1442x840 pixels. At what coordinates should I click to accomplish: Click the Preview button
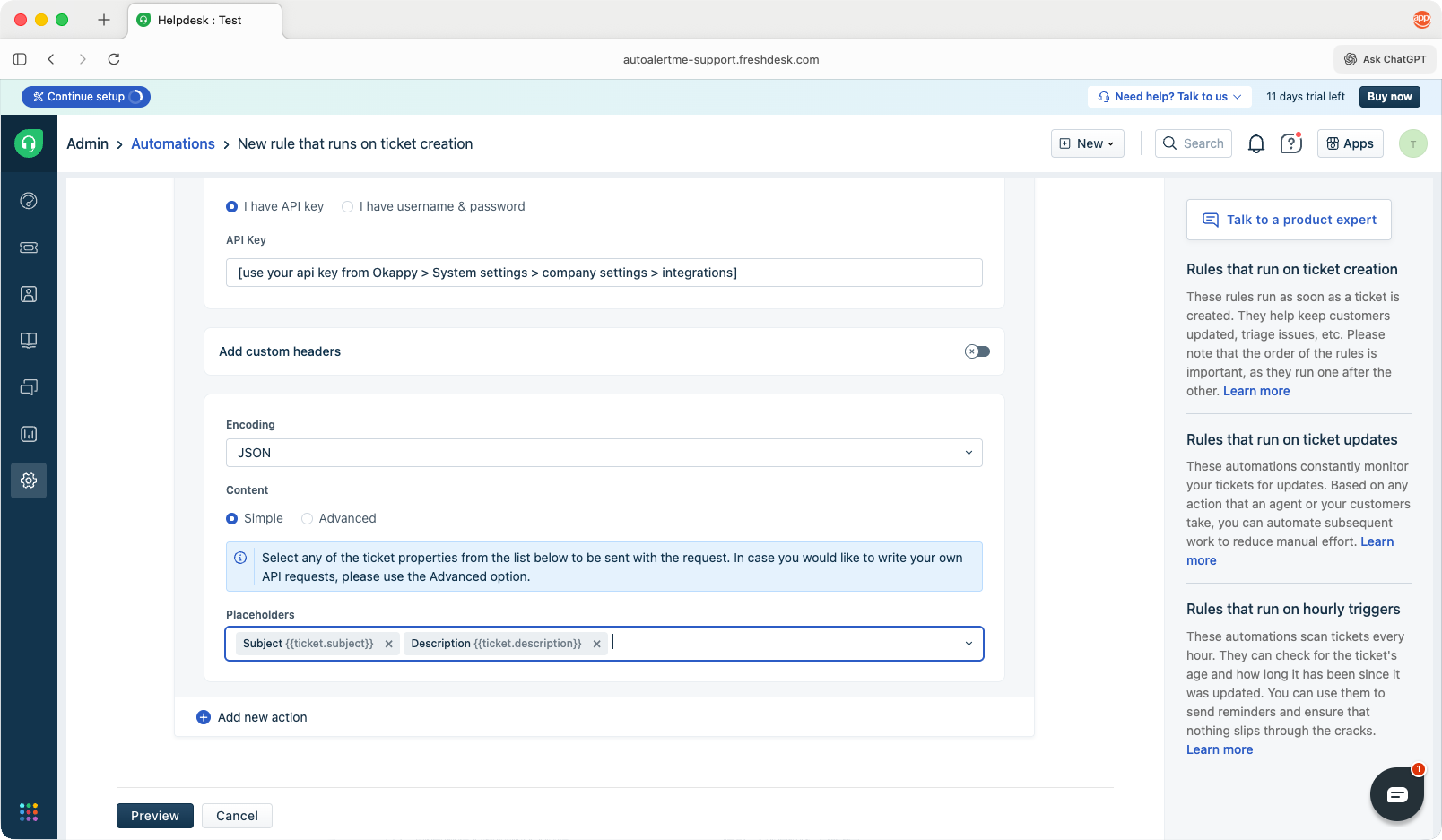[155, 816]
